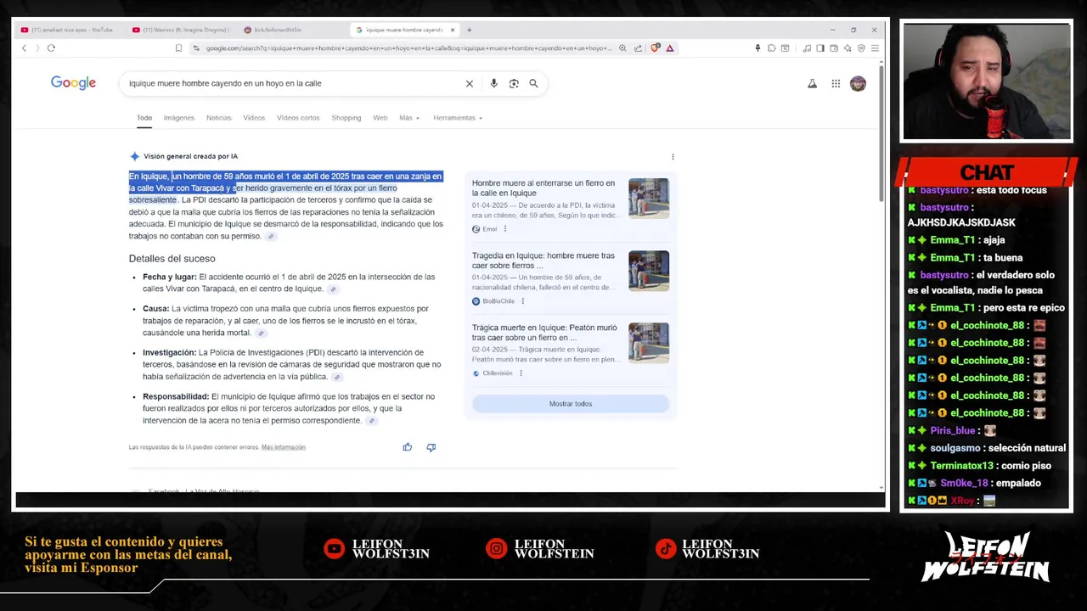Open the browser hamburger menu

pos(875,48)
